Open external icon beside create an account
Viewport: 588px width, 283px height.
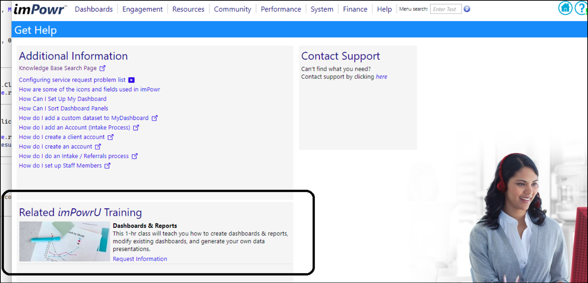click(x=98, y=147)
